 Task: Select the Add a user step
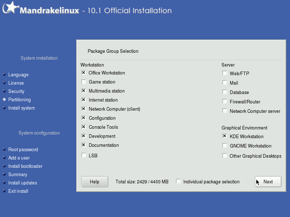(19, 158)
